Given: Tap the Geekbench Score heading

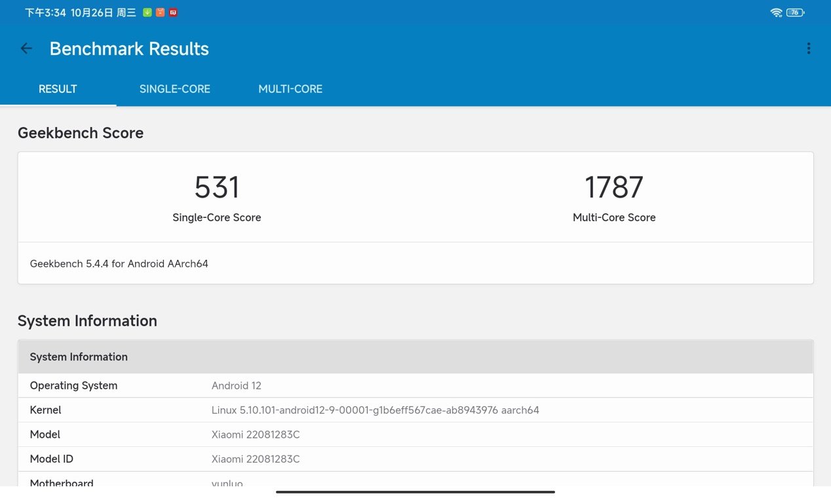Looking at the screenshot, I should (x=81, y=133).
